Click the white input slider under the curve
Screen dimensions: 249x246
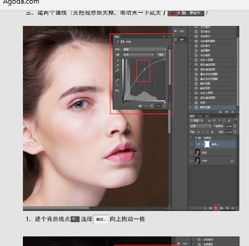pos(165,102)
